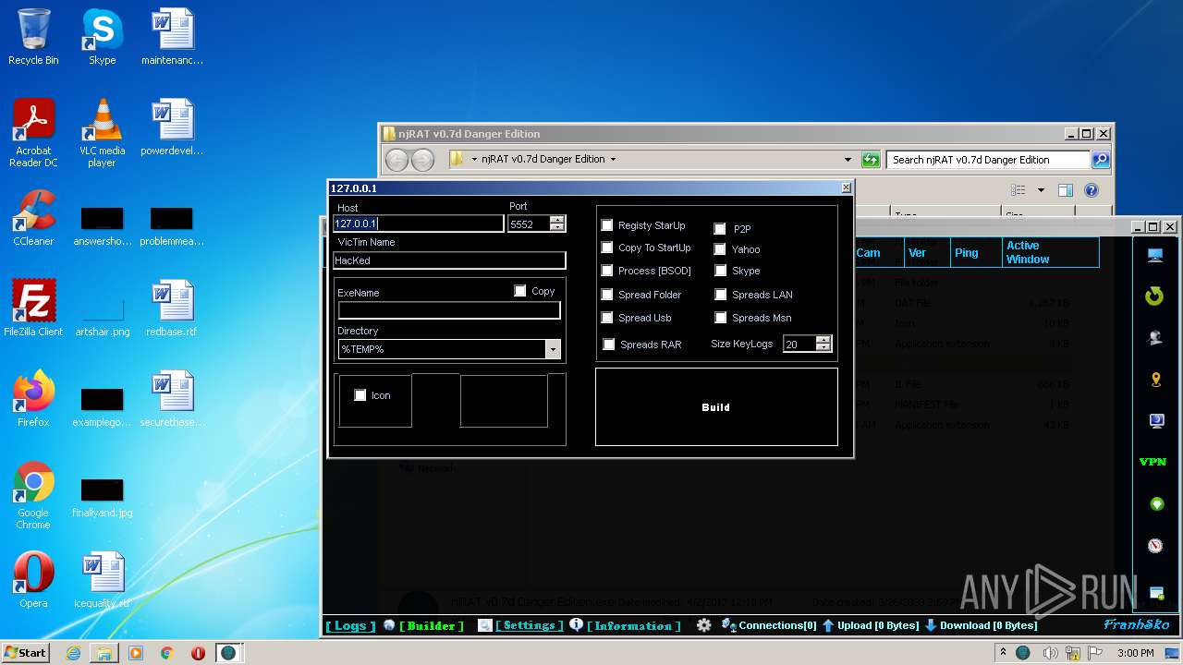This screenshot has width=1183, height=665.
Task: Open the webcam icon in the sidebar
Action: pos(1155,339)
